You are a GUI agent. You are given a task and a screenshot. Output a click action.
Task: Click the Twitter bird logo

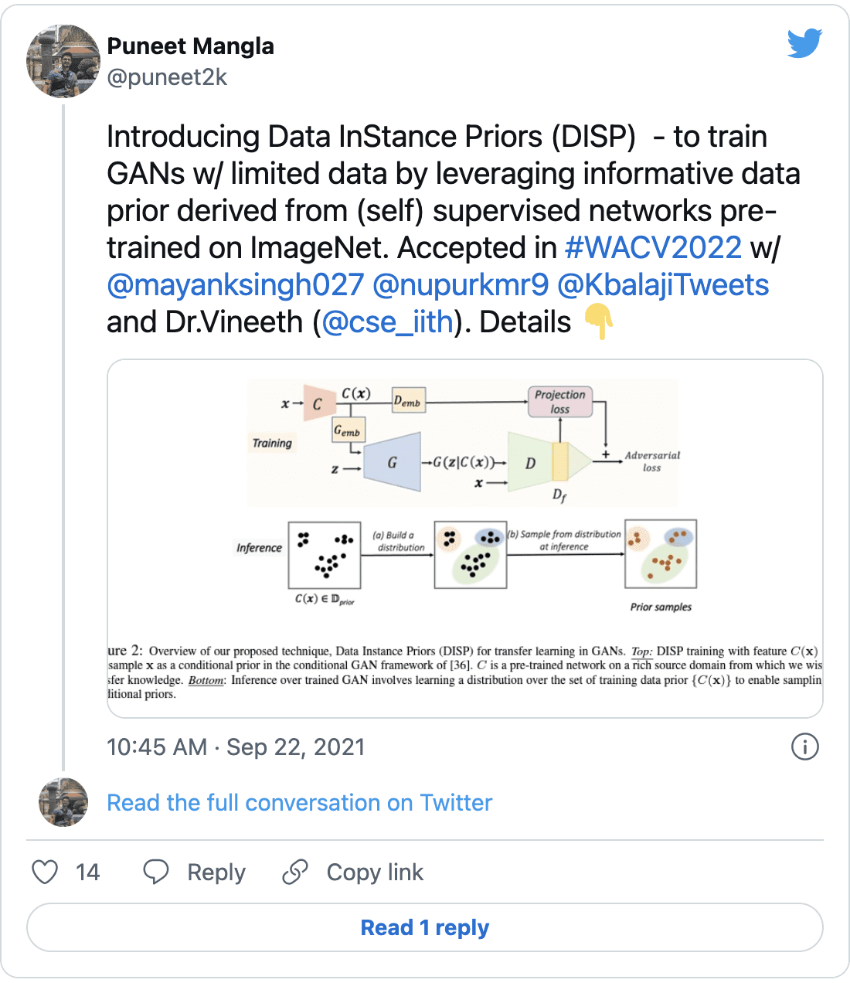[804, 43]
